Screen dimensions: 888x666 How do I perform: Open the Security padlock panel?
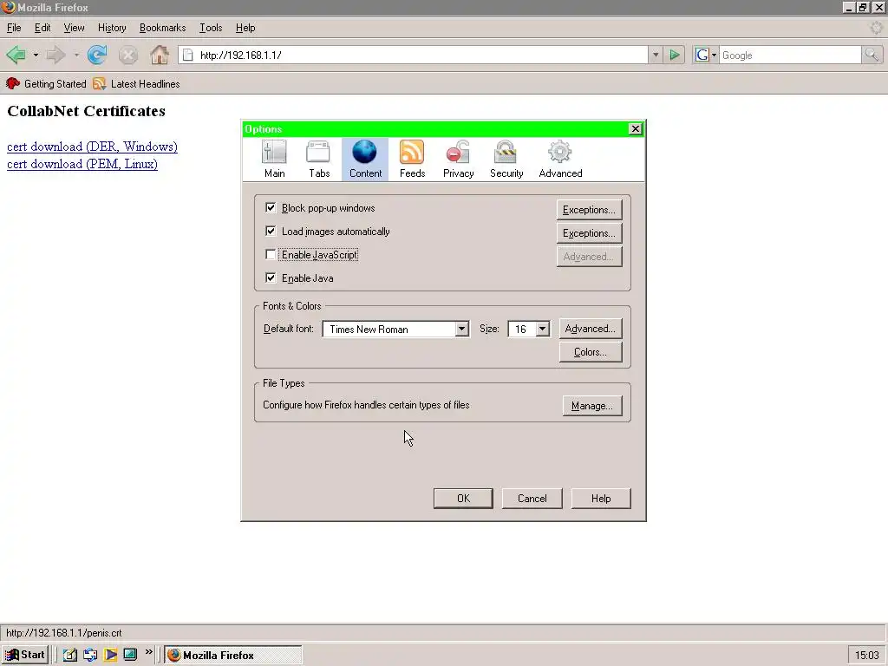click(506, 160)
